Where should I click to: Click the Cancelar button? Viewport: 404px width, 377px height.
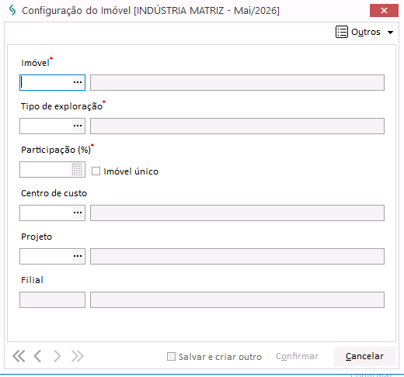[364, 356]
